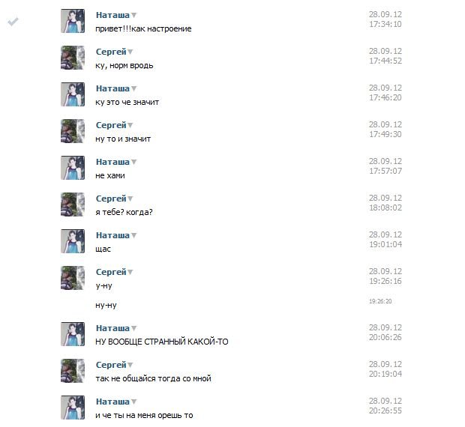Open dropdown arrow by Наташа above 'не хами'
Screen dimensions: 465x427
(x=133, y=162)
